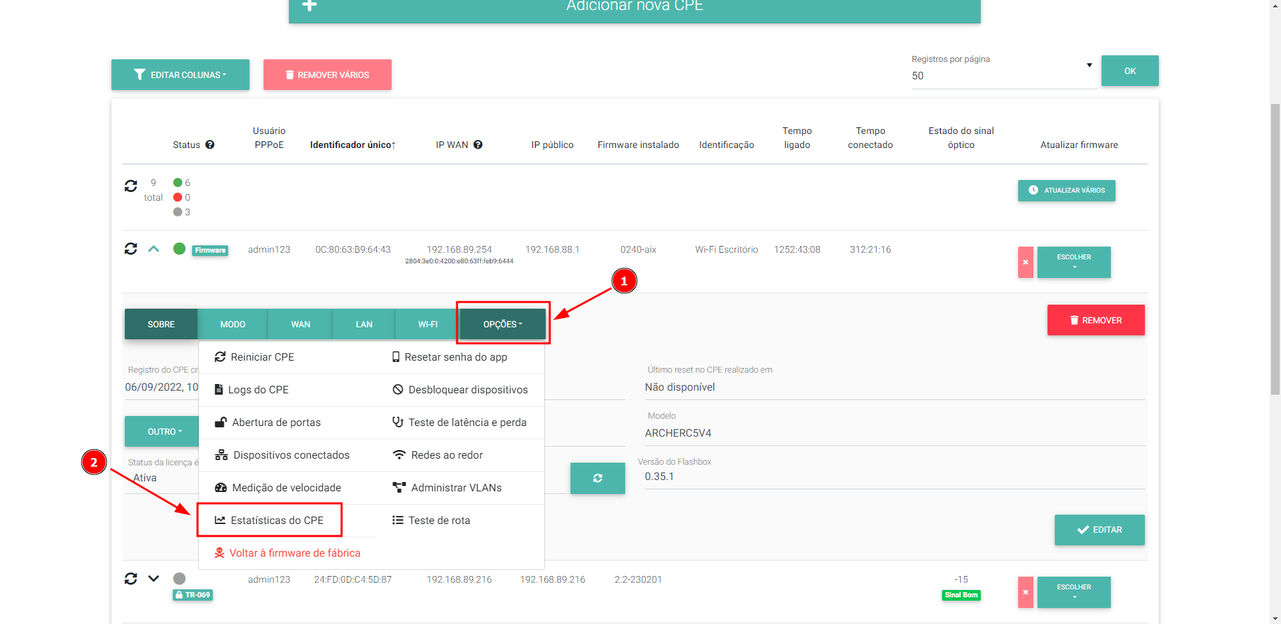Click red X button on first CPE row

click(1025, 262)
